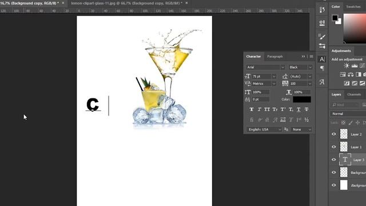366x206 pixels.
Task: Toggle All Caps text style
Action: click(x=267, y=109)
